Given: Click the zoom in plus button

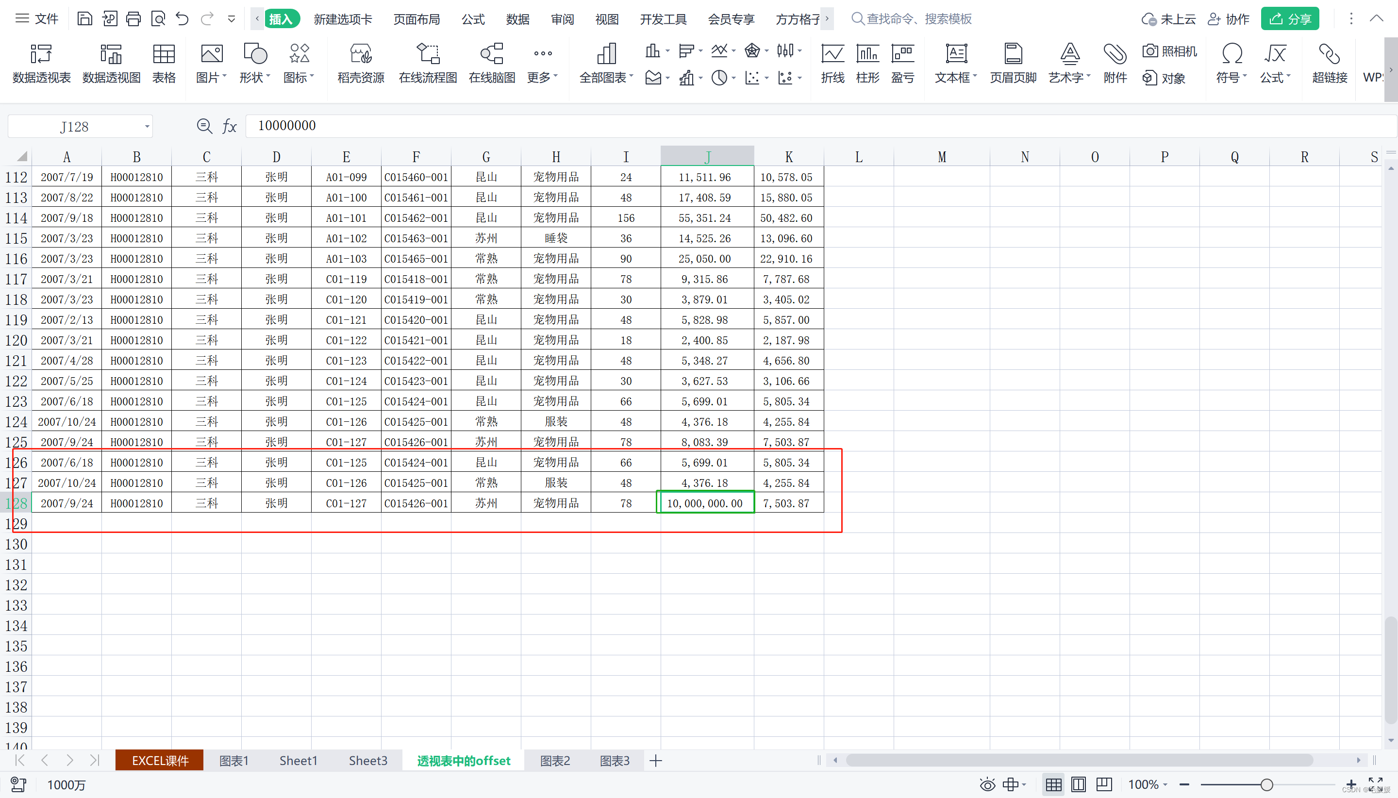Looking at the screenshot, I should click(1351, 784).
